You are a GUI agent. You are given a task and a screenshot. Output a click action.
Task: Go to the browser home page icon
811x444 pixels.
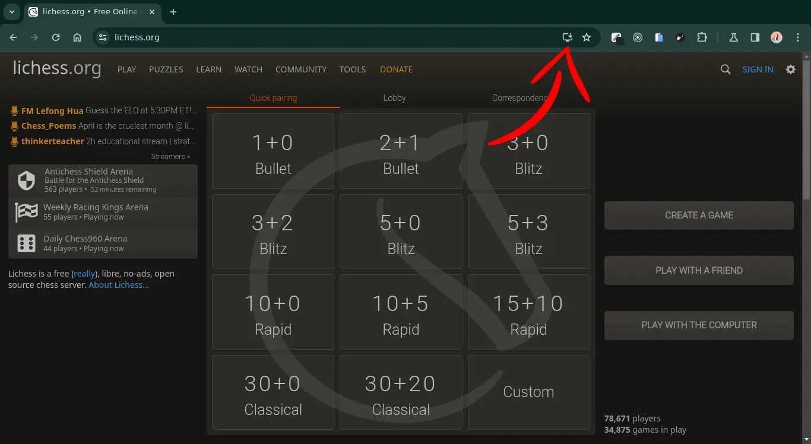[77, 37]
